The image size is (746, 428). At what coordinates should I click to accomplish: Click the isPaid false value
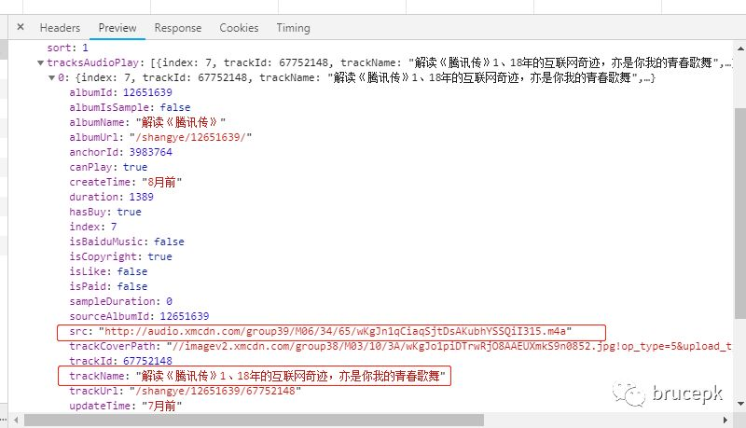(x=132, y=287)
